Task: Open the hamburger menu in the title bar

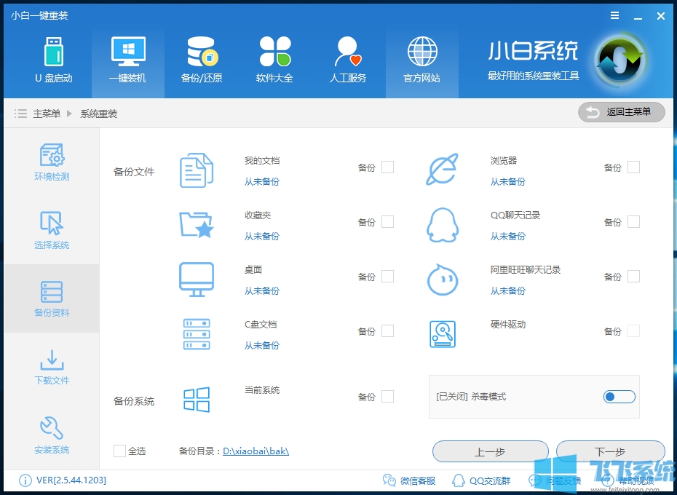Action: pyautogui.click(x=614, y=15)
